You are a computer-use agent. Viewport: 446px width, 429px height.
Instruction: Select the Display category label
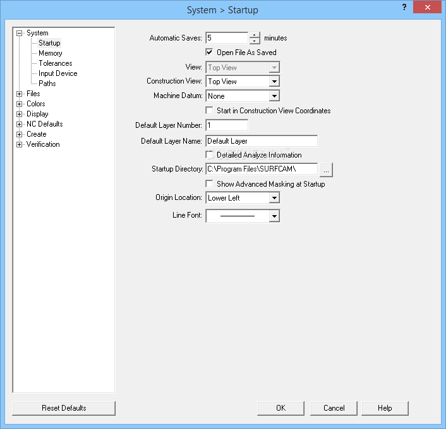coord(37,114)
